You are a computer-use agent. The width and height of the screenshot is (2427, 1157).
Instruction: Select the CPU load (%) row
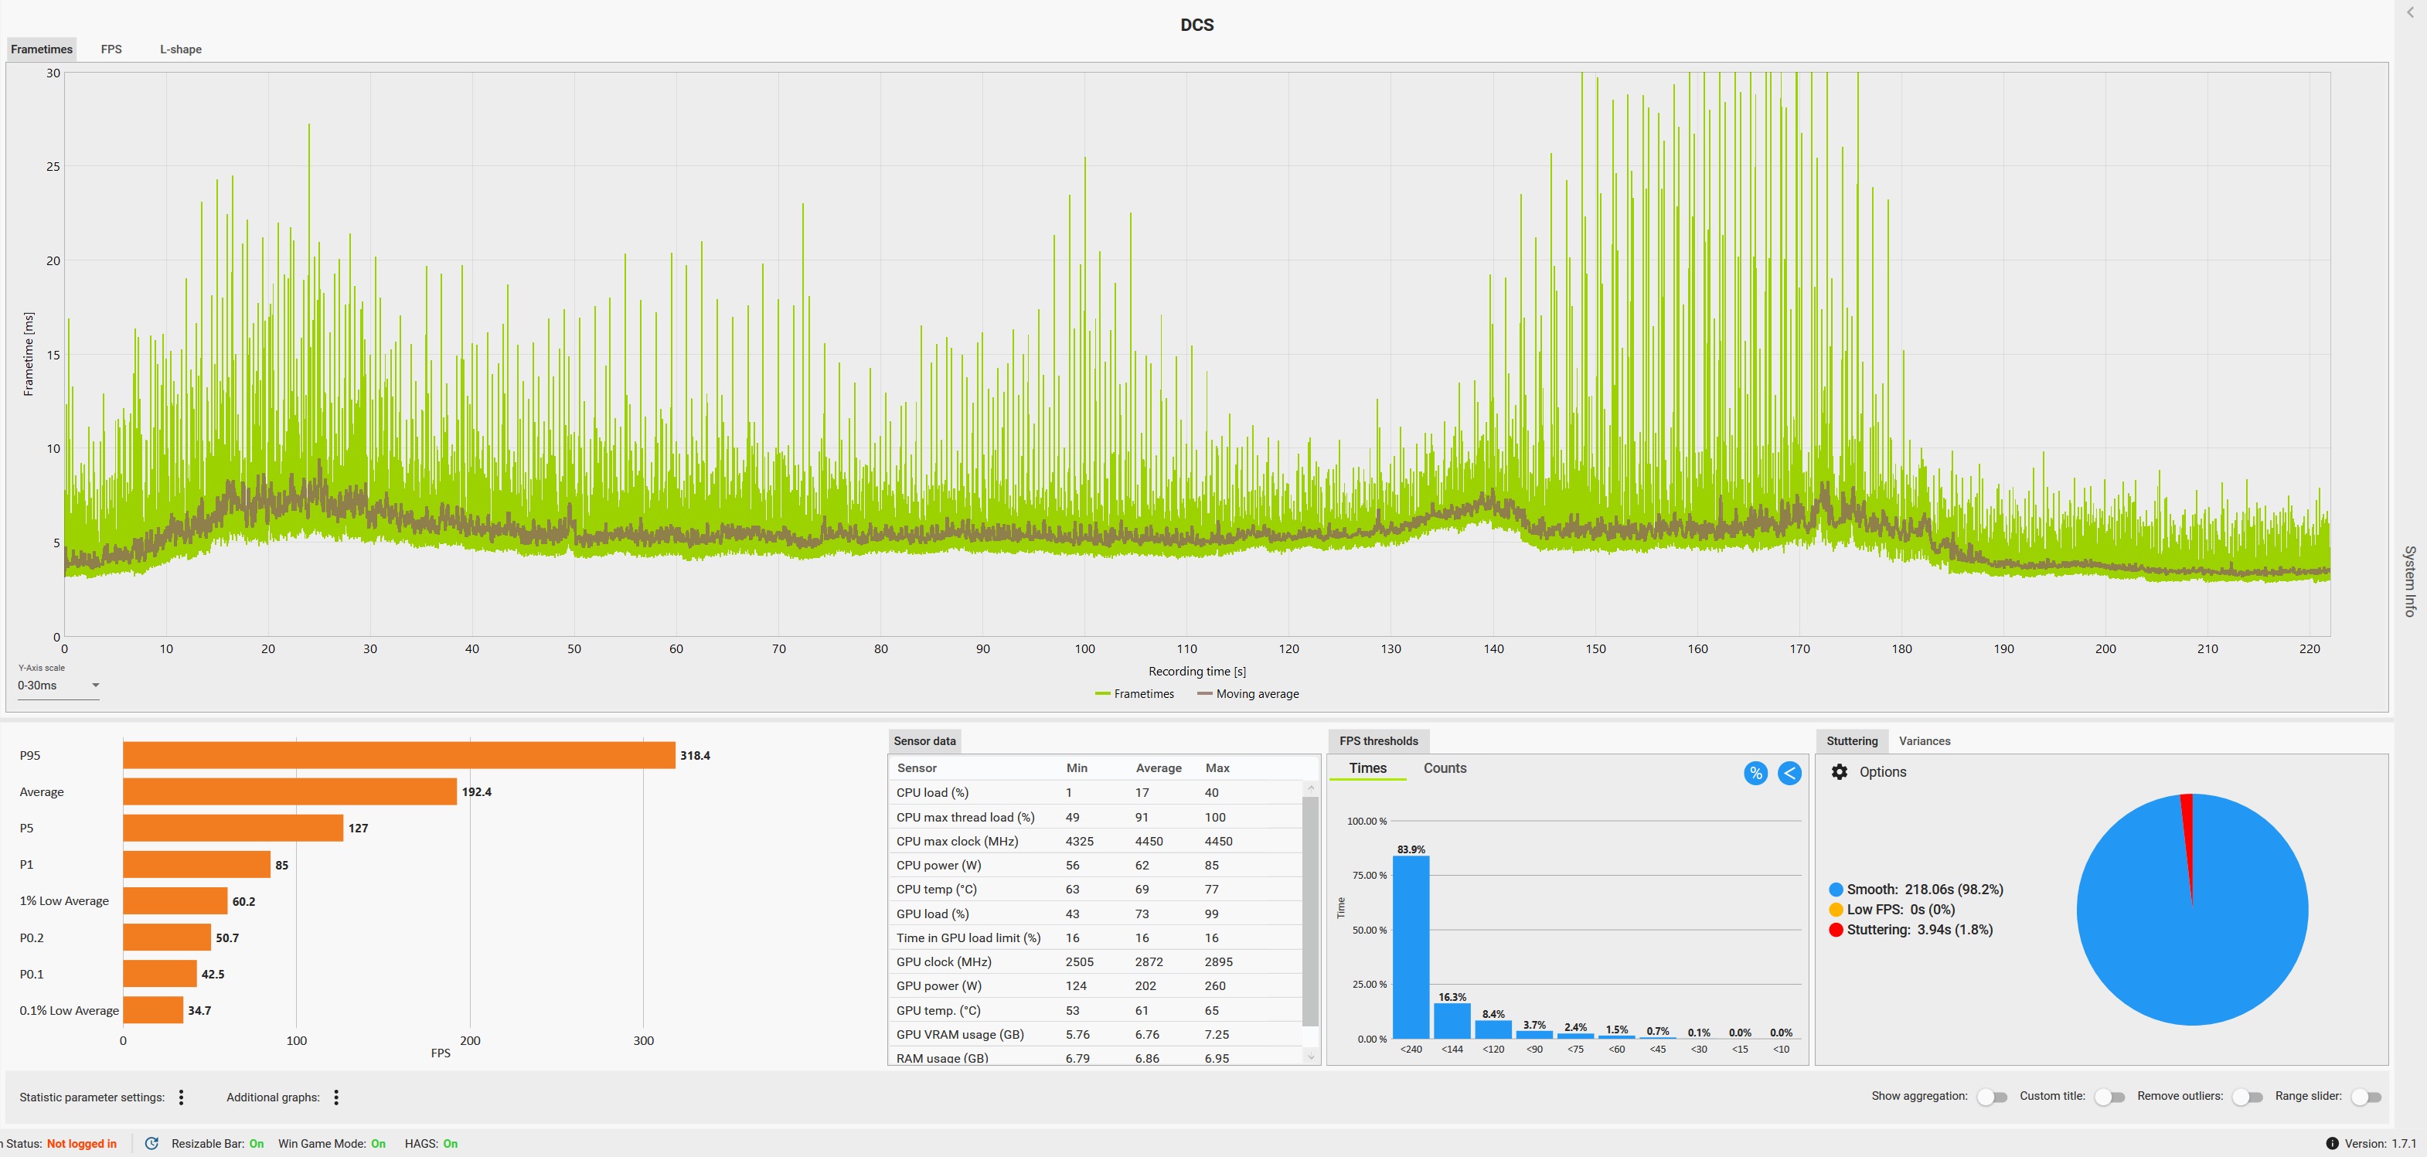coord(1094,792)
